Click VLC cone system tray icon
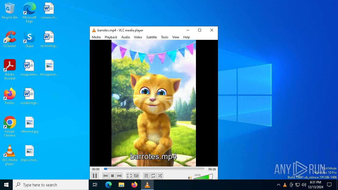Screen dimensions: 338x190 [x=285, y=185]
